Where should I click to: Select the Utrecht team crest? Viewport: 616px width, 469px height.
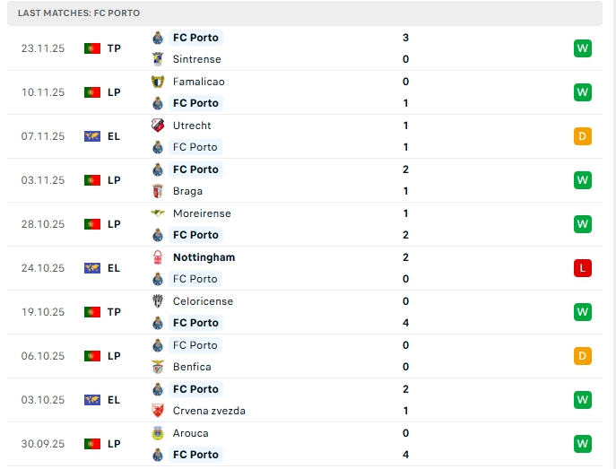[x=158, y=126]
